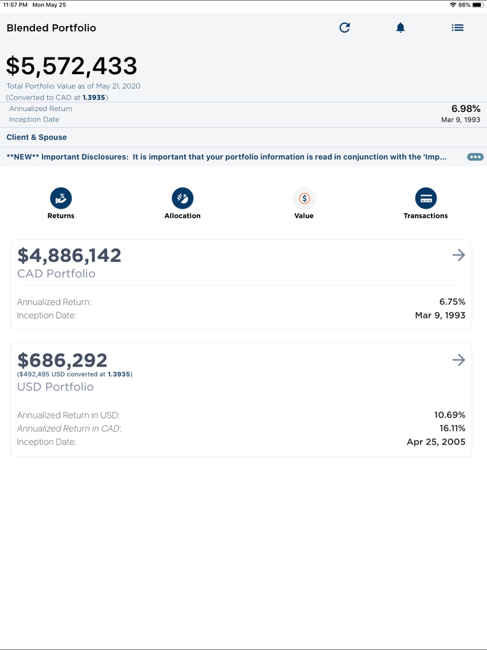Select the Value dollar icon
Image resolution: width=487 pixels, height=650 pixels.
304,198
